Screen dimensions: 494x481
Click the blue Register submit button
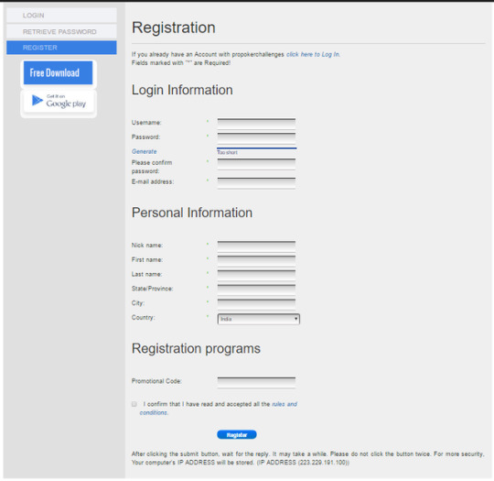click(x=237, y=435)
